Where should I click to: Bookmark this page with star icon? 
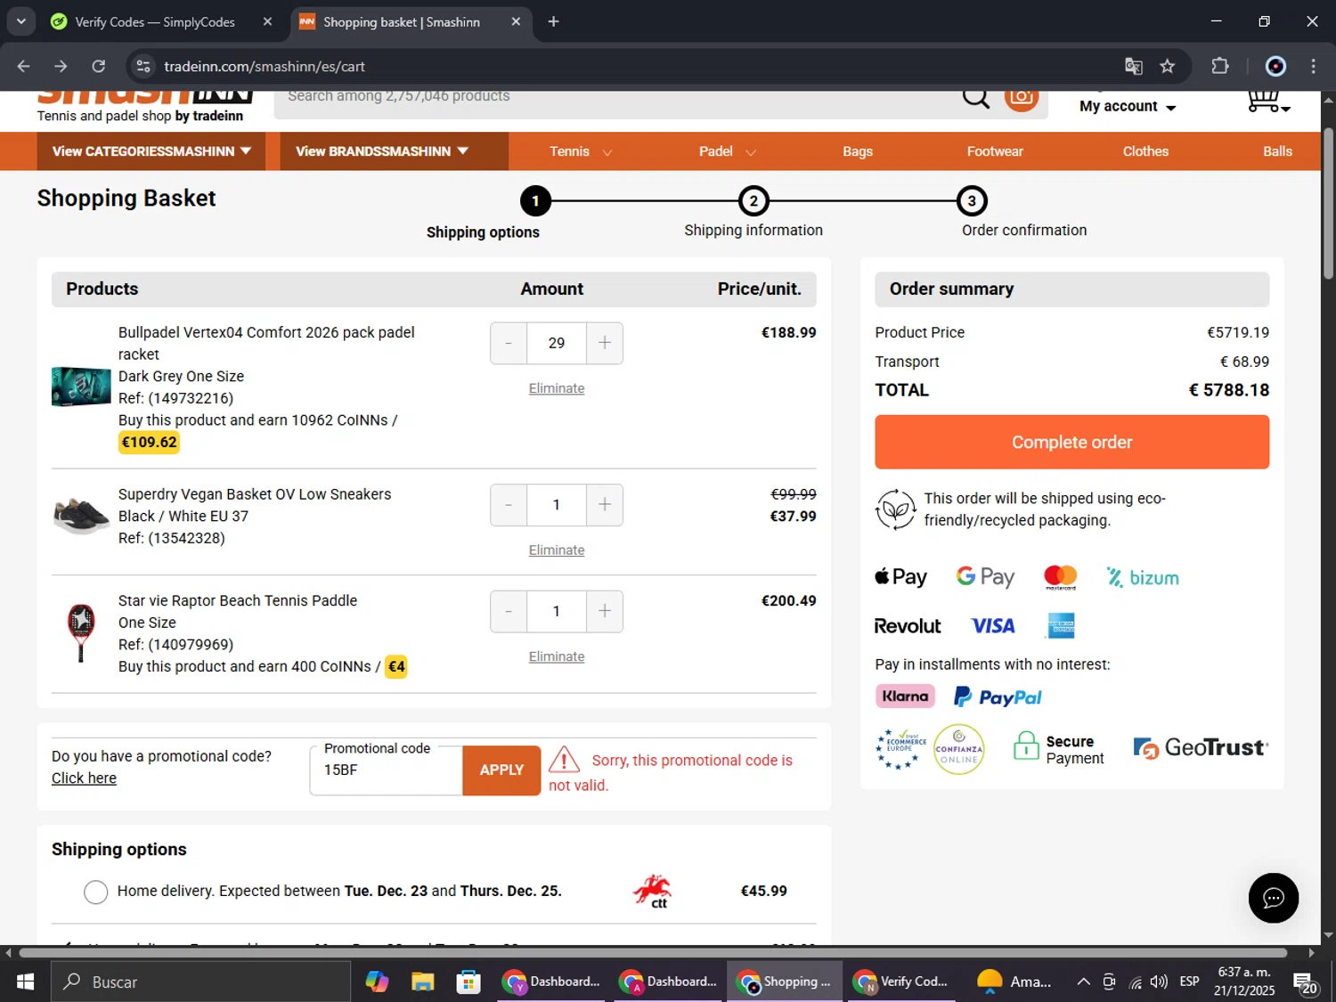(x=1167, y=66)
